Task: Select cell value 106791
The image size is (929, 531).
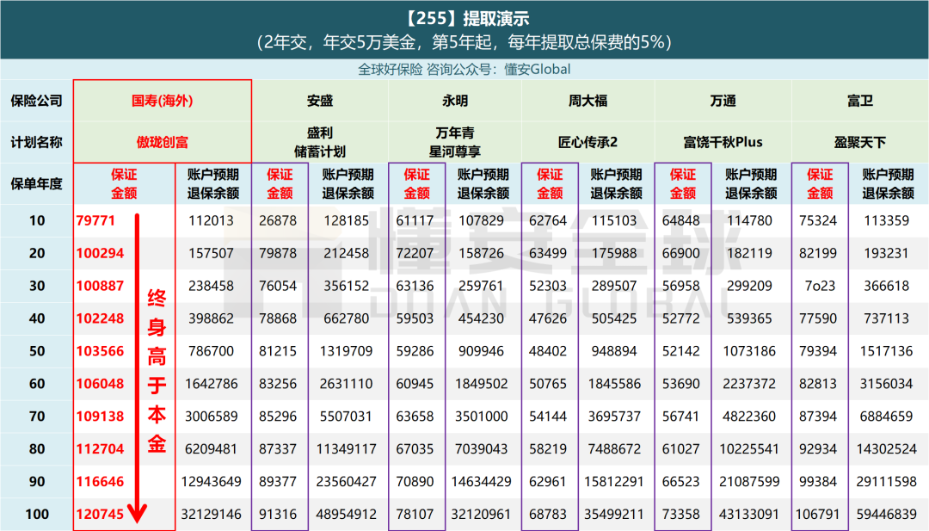Action: click(818, 515)
